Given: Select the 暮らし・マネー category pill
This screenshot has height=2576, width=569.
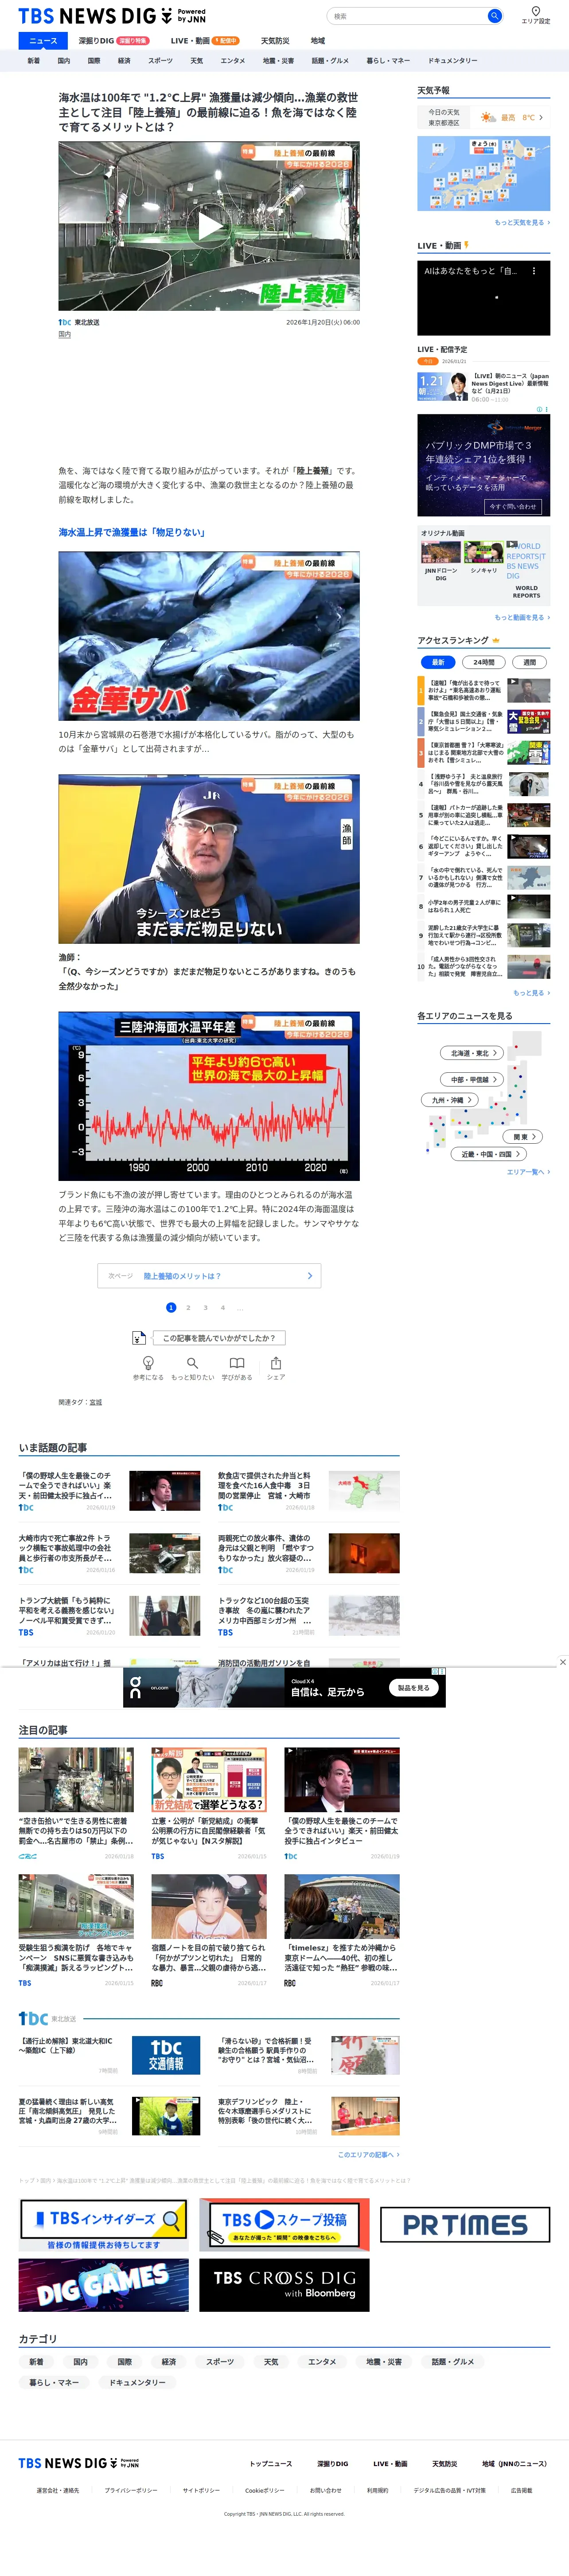Looking at the screenshot, I should point(54,2382).
